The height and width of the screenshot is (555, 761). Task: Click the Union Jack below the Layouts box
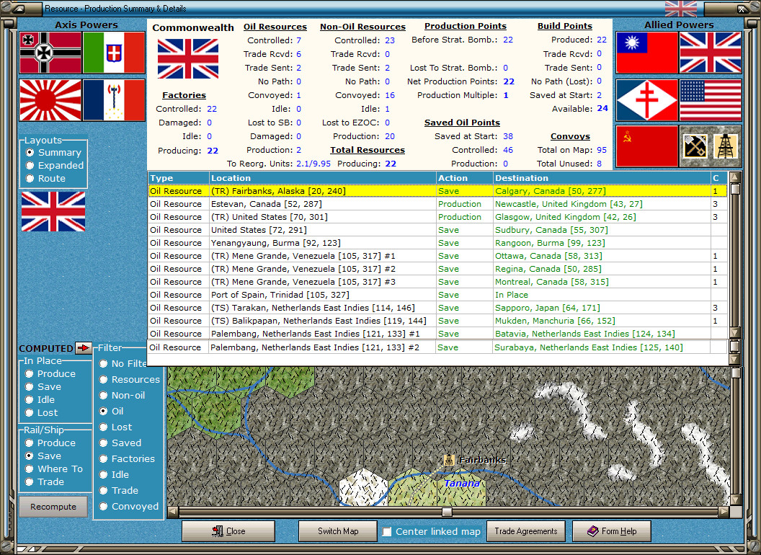tap(53, 211)
